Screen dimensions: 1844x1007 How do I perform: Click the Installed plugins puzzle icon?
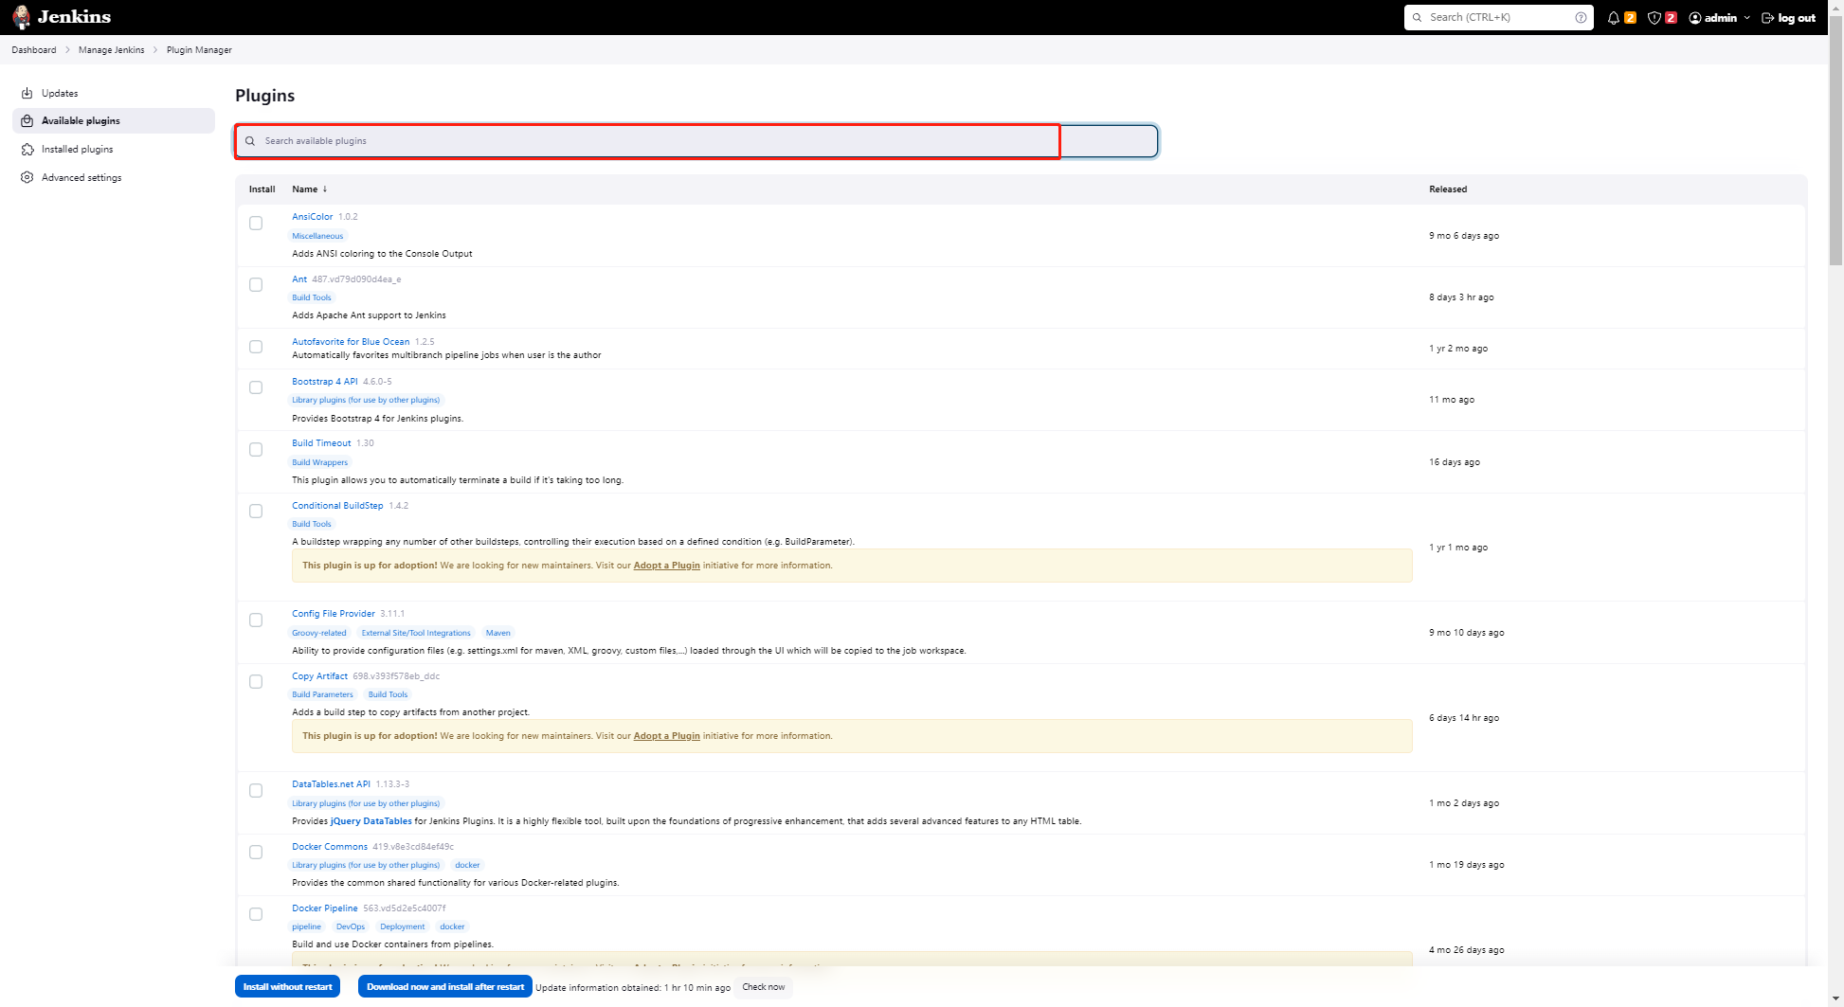[27, 149]
